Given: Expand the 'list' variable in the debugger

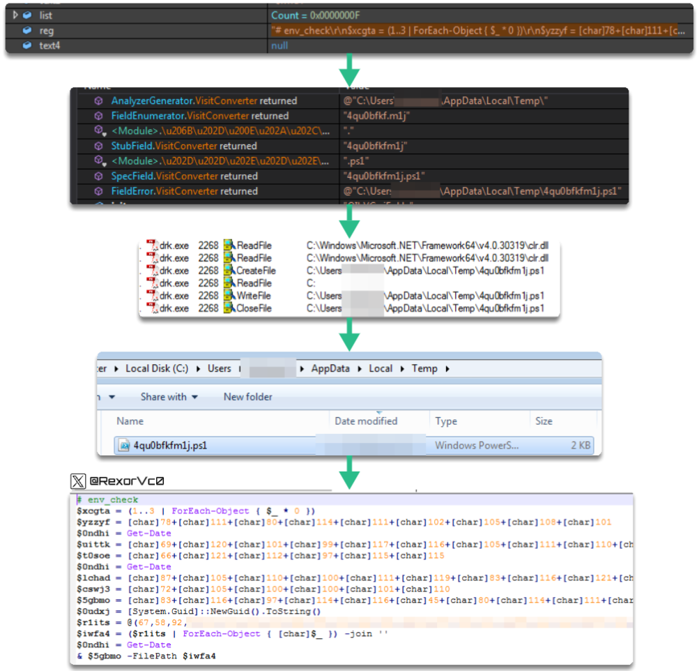Looking at the screenshot, I should [15, 15].
